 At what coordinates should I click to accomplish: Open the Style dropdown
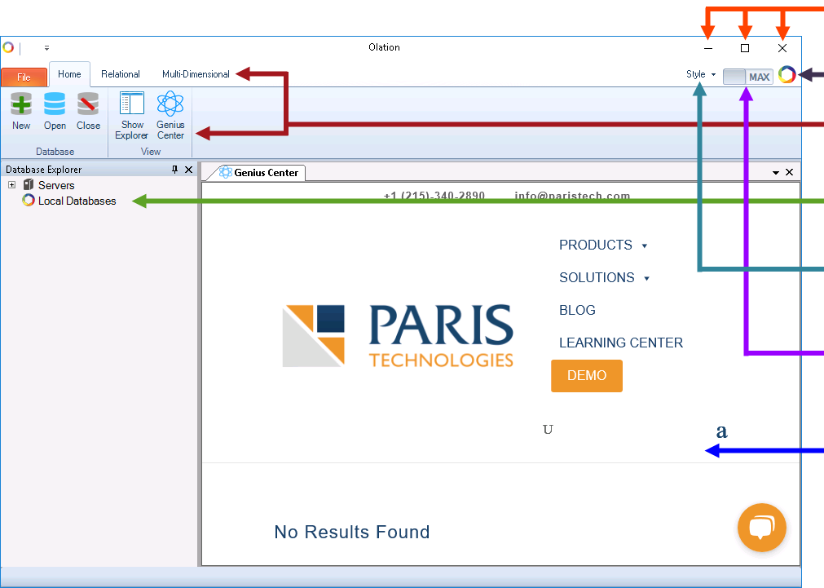pos(699,74)
